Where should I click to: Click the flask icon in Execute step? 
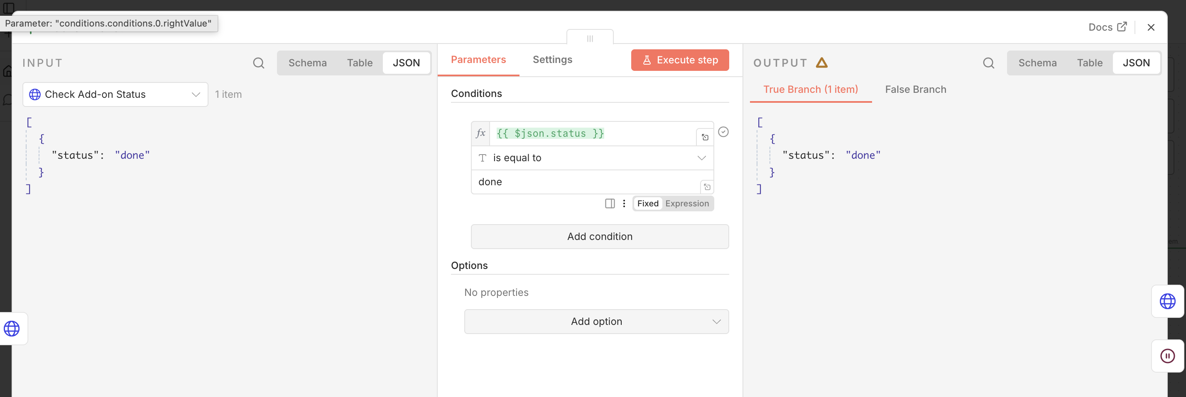[647, 60]
